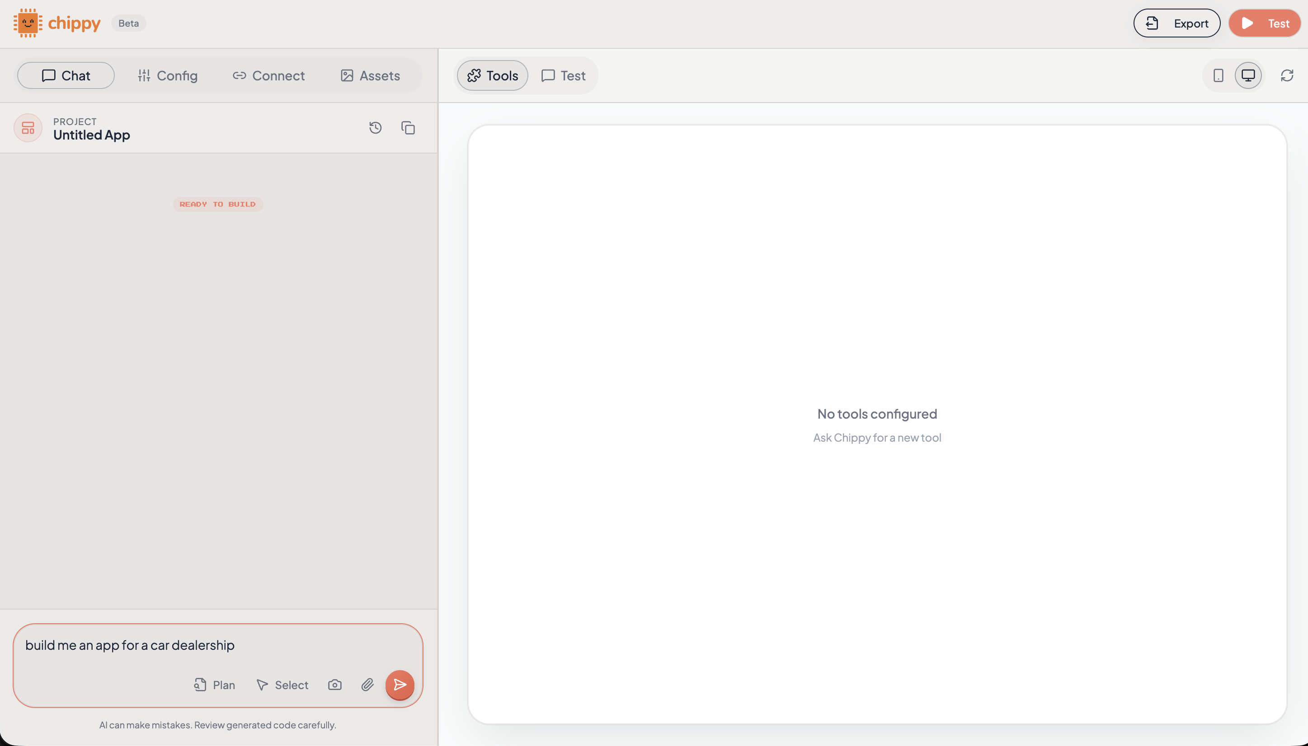Refresh the preview pane
Image resolution: width=1308 pixels, height=746 pixels.
(x=1287, y=75)
